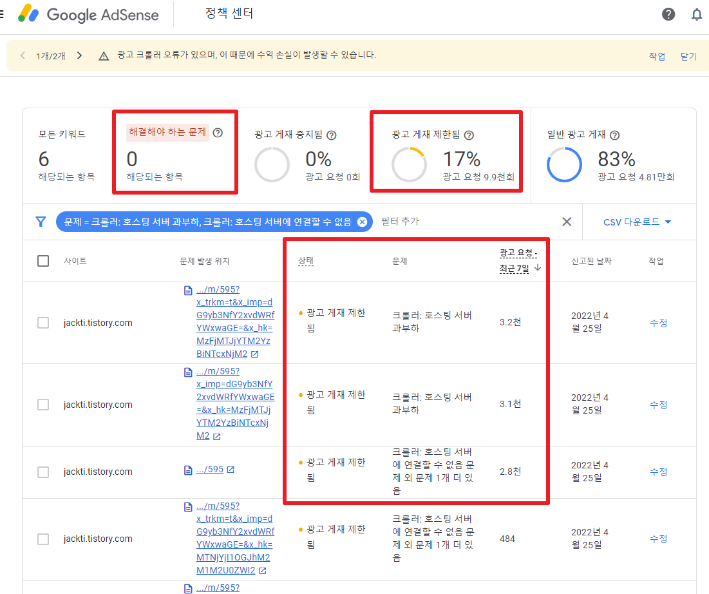Check the box for the 3.1천 row
Screen dimensions: 709x594
43,405
